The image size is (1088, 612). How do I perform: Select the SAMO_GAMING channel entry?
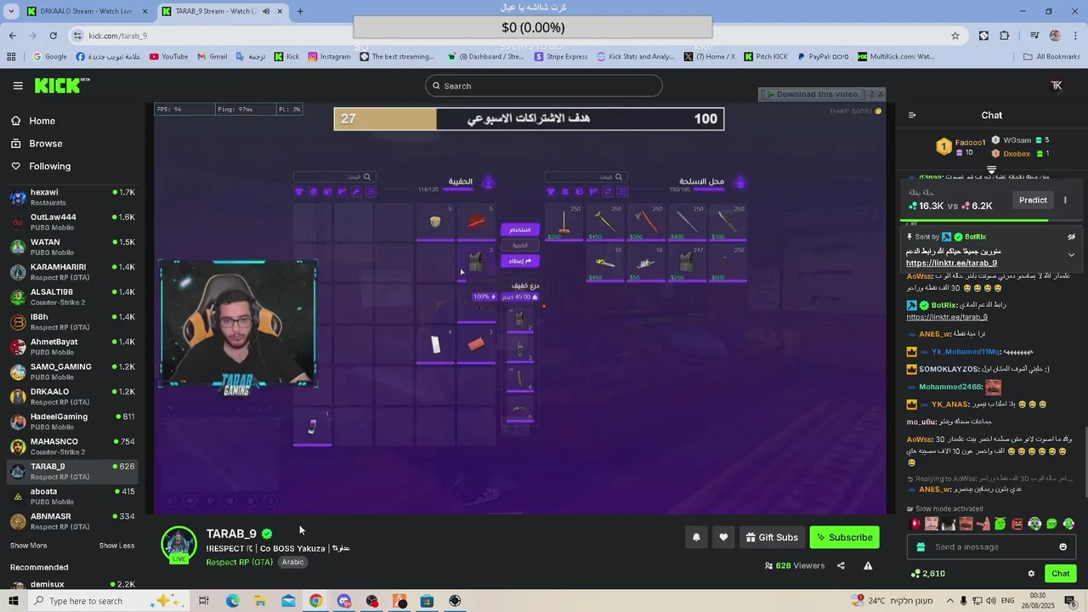tap(72, 371)
